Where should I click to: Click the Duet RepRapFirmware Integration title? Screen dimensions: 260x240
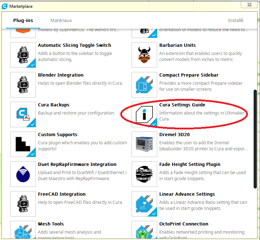[x=77, y=164]
